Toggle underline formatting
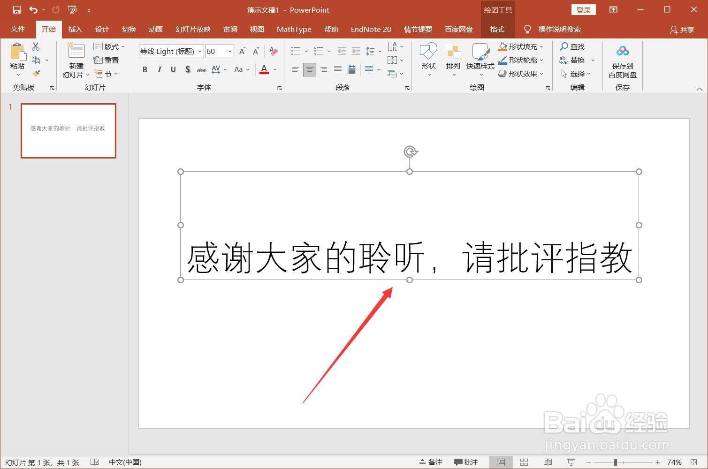 point(173,69)
